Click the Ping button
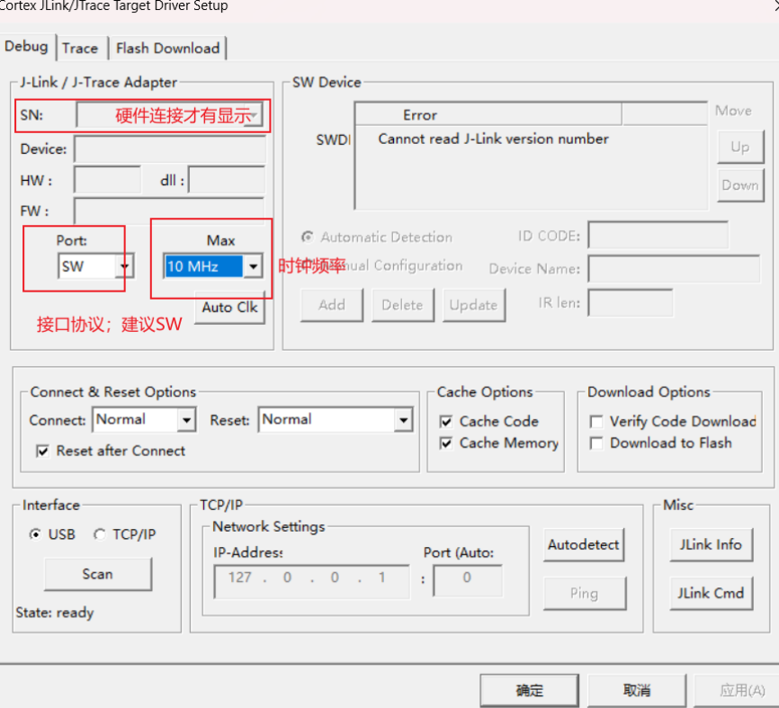Screen dimensions: 779x708 (x=585, y=593)
